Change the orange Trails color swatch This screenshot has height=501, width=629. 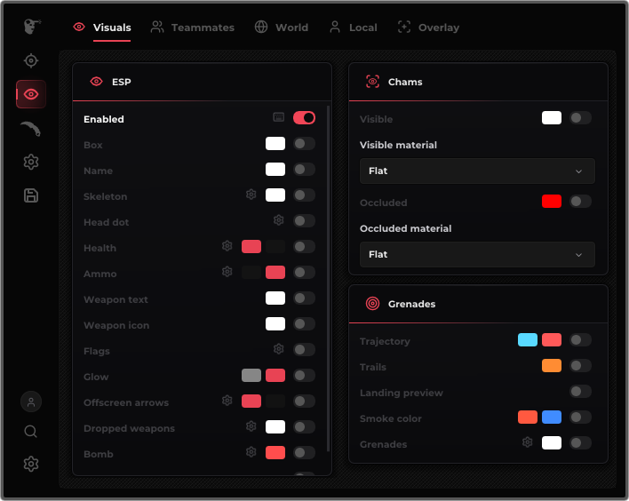[x=552, y=366]
